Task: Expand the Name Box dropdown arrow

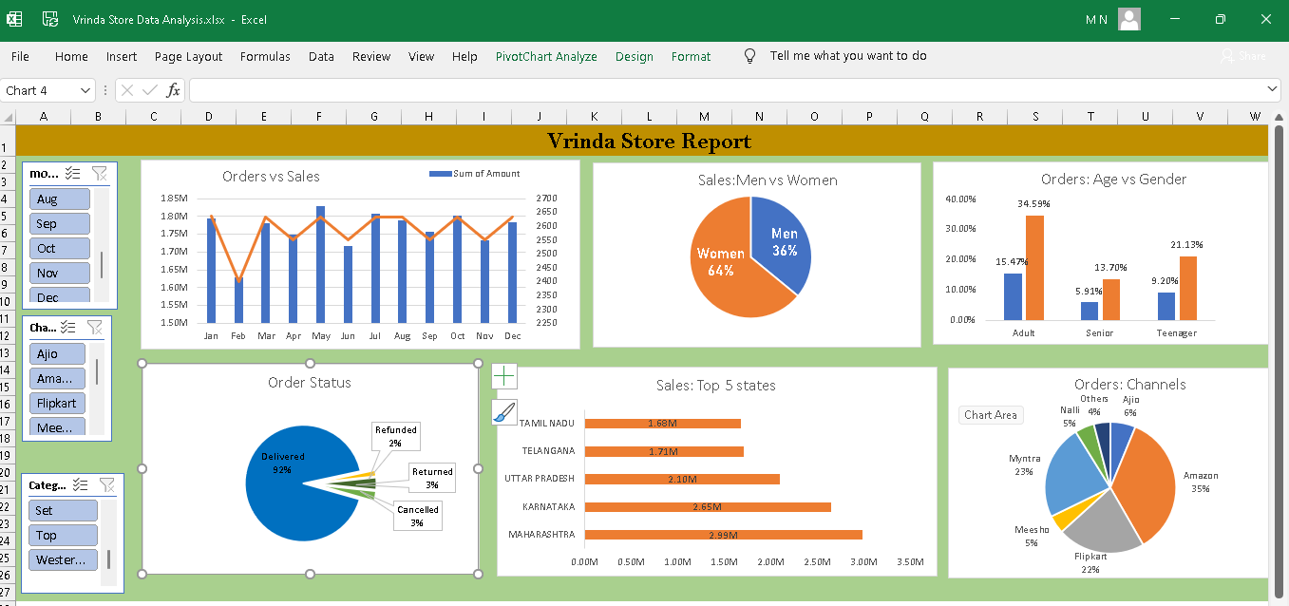Action: pos(85,90)
